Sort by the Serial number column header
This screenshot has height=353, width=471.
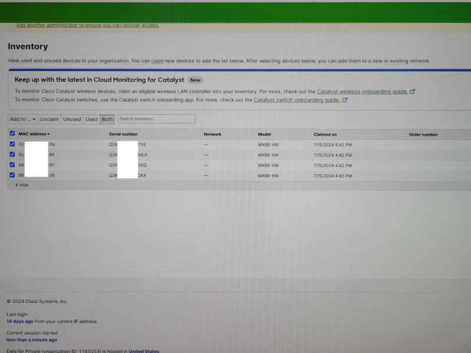coord(123,134)
